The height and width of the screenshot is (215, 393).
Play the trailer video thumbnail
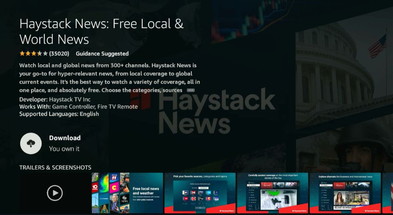pos(55,193)
